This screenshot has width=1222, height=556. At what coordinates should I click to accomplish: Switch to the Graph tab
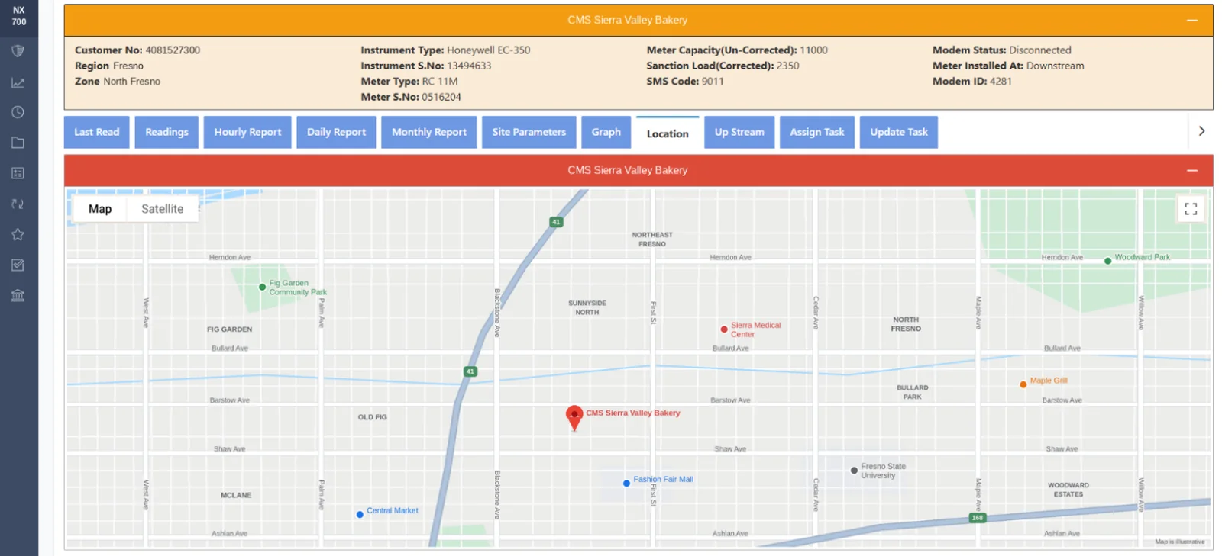[606, 132]
